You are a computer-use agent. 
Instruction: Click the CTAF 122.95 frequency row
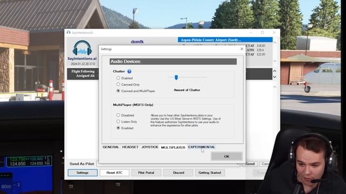(x=256, y=54)
